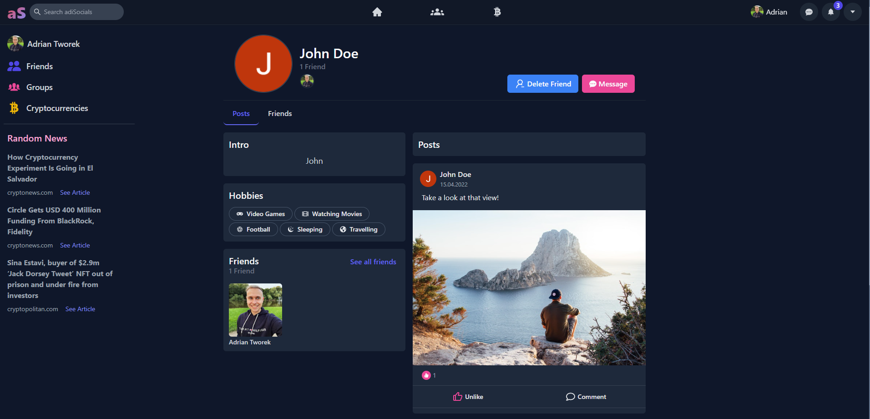Open Adrian Tworek friend photo thumbnail
The width and height of the screenshot is (870, 419).
[x=255, y=310]
